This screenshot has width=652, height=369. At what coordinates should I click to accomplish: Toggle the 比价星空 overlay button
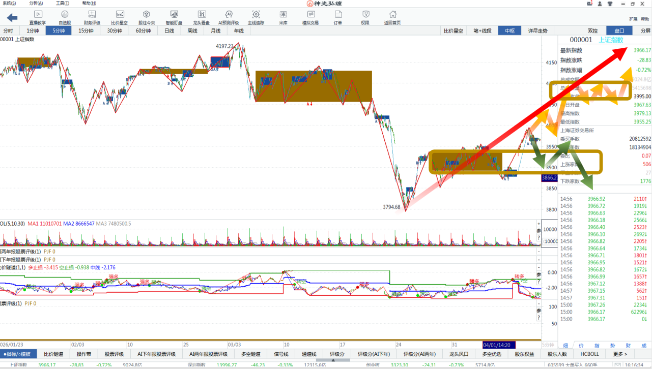pos(453,30)
